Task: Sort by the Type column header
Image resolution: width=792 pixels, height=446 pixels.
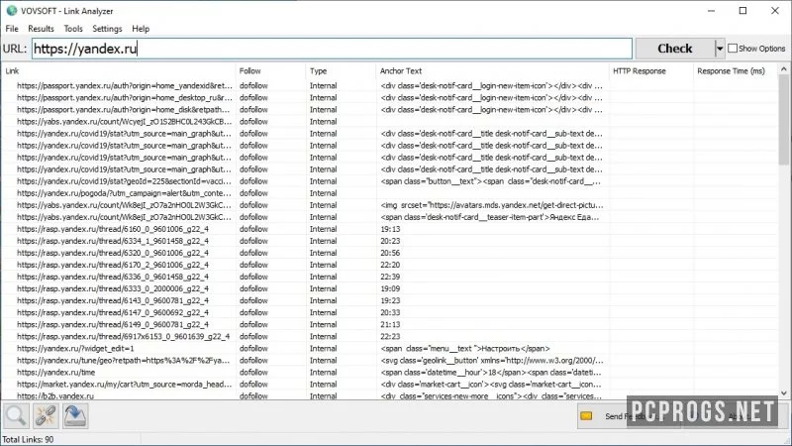Action: [341, 70]
